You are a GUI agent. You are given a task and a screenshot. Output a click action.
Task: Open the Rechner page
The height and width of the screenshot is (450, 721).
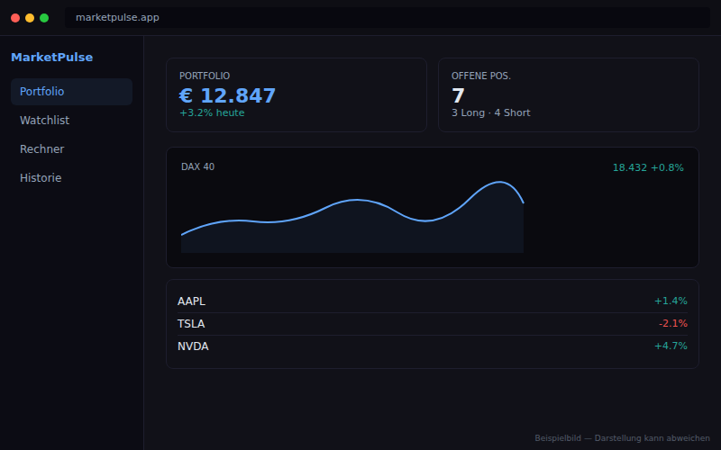point(72,149)
